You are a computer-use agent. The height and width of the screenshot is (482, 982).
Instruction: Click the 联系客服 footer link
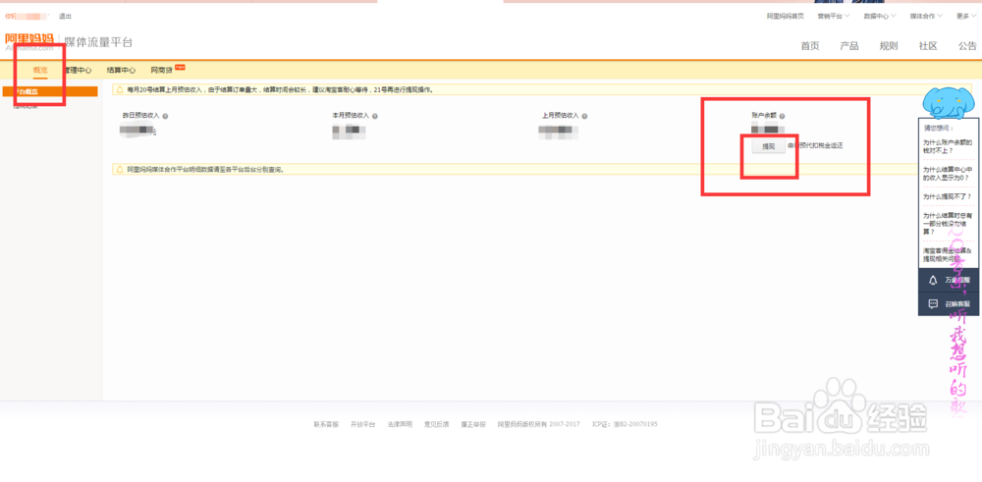point(326,424)
